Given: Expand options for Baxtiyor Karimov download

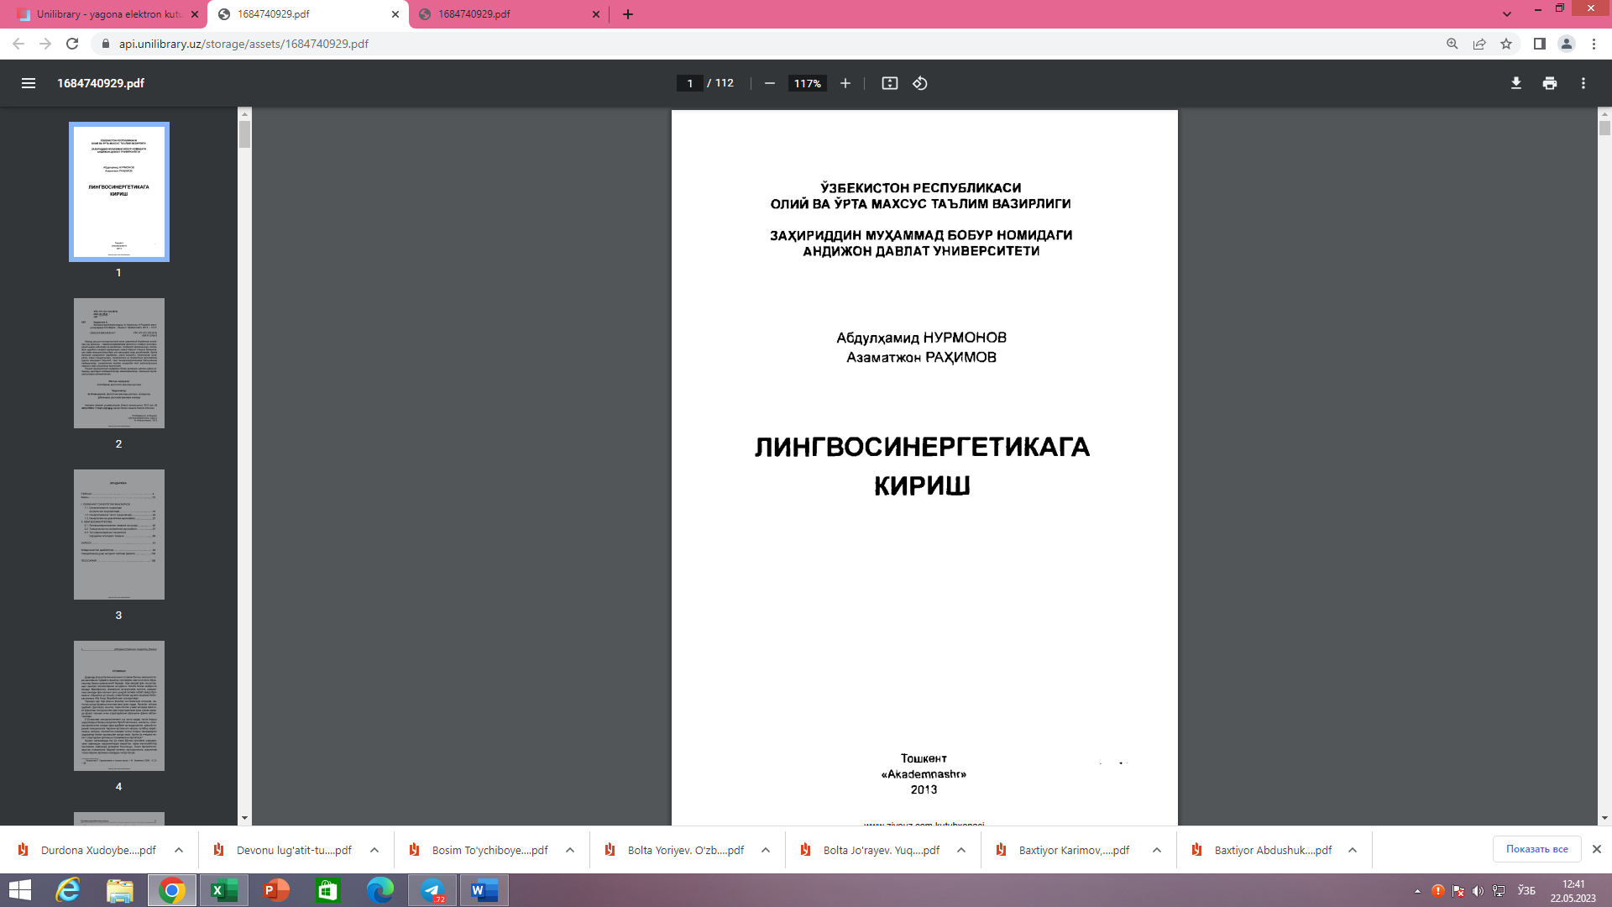Looking at the screenshot, I should tap(1156, 850).
